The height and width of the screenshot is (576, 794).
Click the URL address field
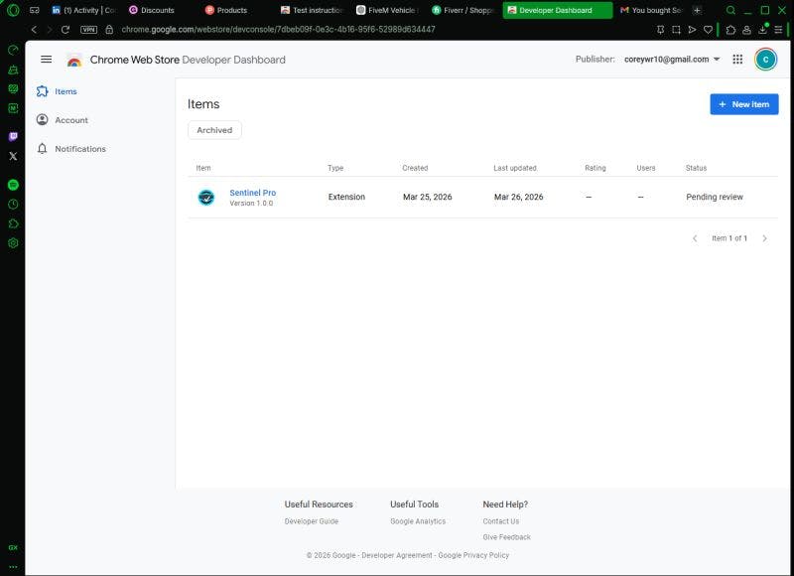click(279, 30)
